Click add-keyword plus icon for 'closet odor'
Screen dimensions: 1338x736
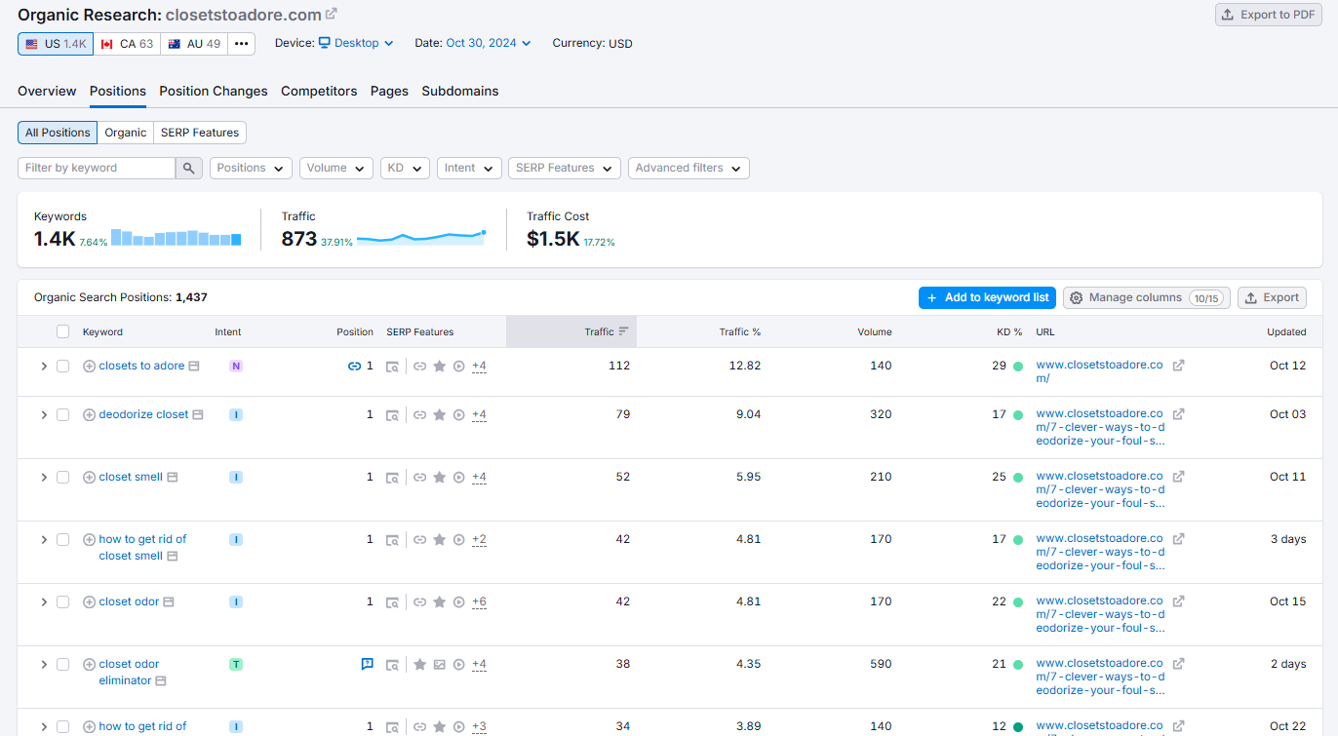click(89, 601)
